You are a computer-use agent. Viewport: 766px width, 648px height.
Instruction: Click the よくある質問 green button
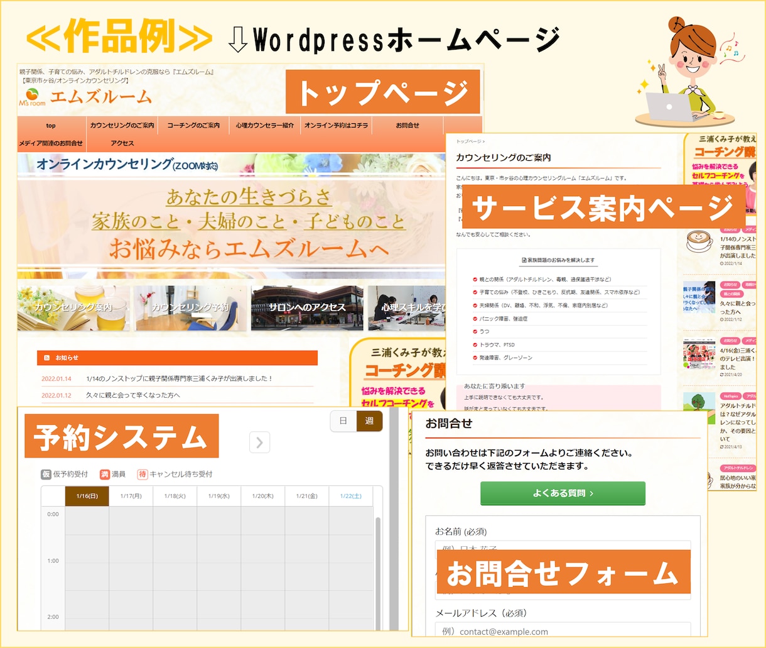click(x=563, y=493)
